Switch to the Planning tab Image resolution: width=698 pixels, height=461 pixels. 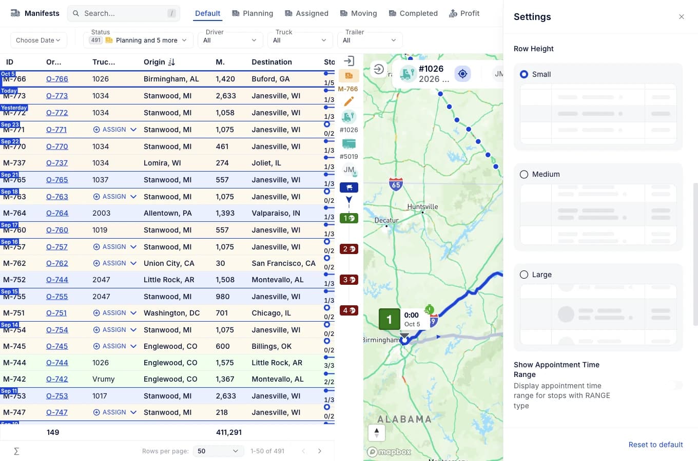pyautogui.click(x=253, y=14)
